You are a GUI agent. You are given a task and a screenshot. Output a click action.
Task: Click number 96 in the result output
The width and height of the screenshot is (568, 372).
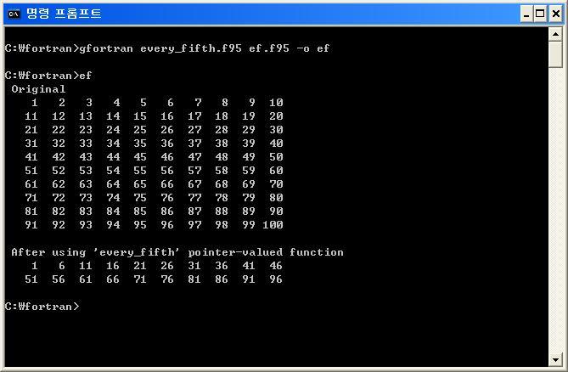pyautogui.click(x=276, y=279)
